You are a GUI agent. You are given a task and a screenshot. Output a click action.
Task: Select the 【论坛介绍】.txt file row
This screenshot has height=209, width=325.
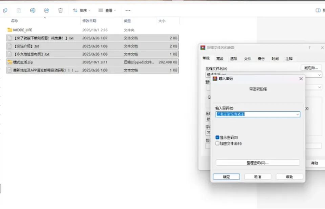tap(92, 46)
